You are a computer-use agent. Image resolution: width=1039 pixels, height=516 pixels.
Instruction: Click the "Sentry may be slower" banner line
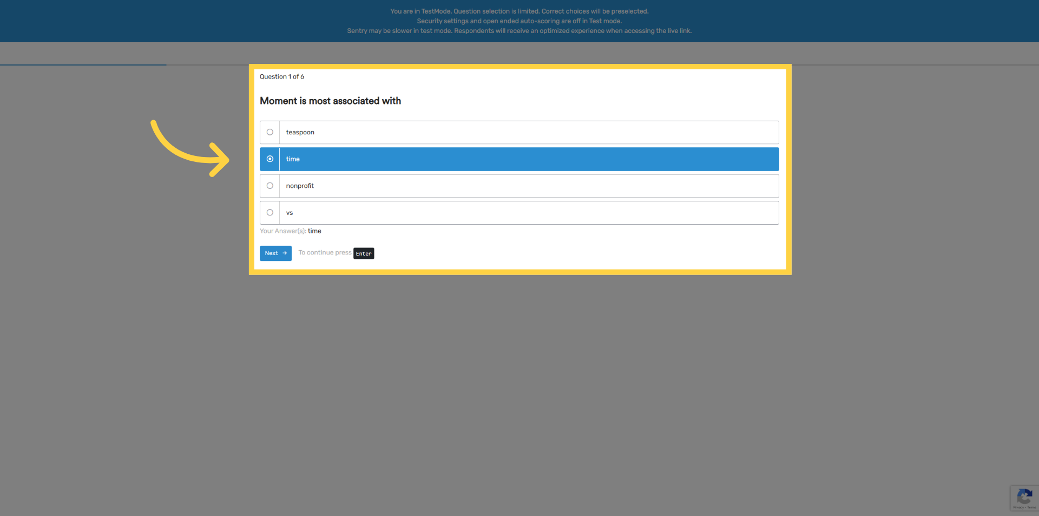(x=519, y=31)
